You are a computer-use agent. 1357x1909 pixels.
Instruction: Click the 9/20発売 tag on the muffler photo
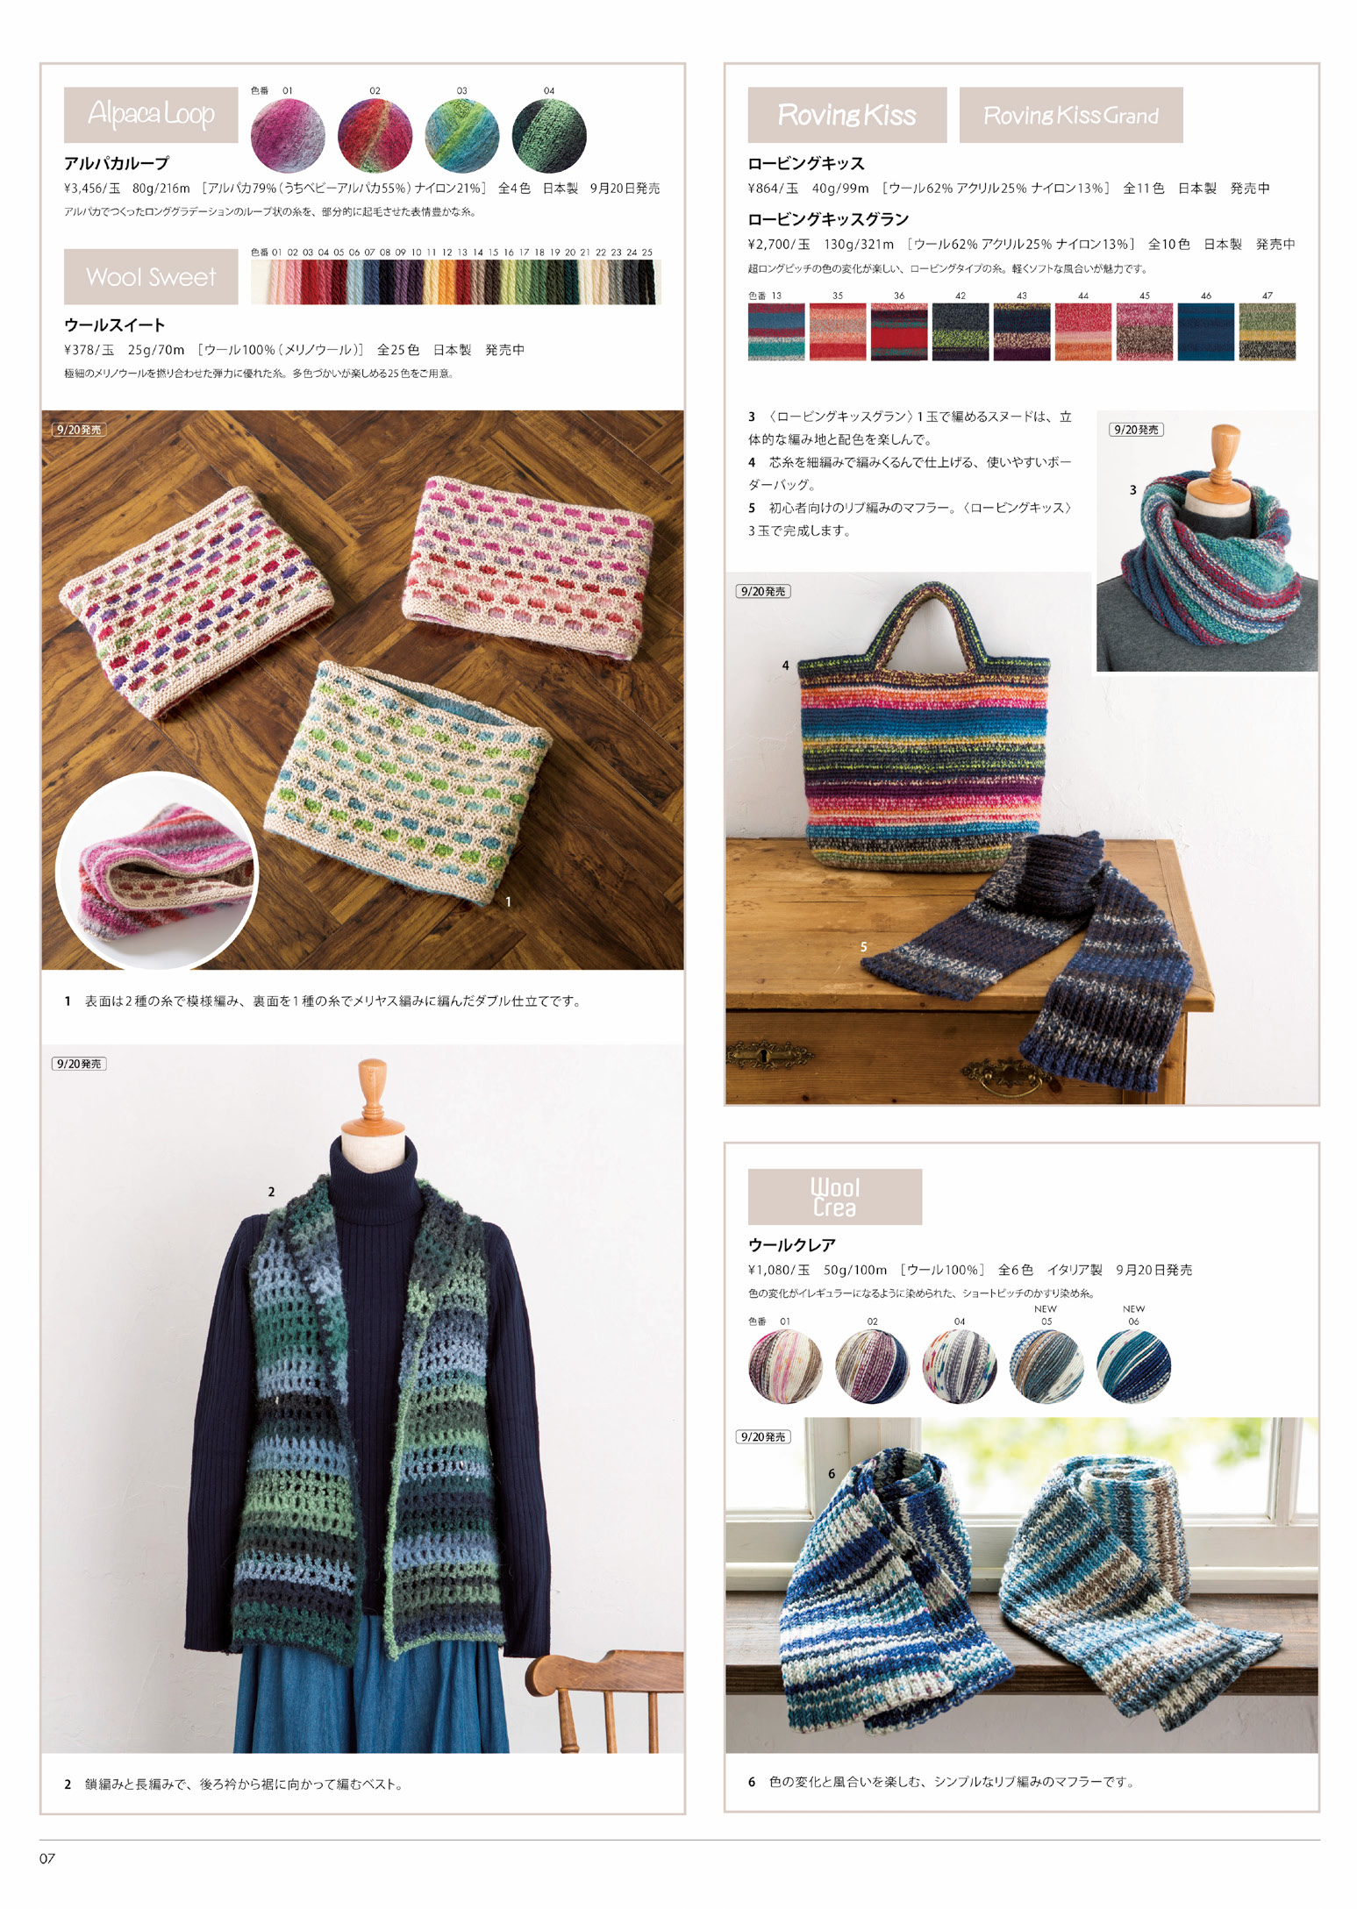(763, 1436)
